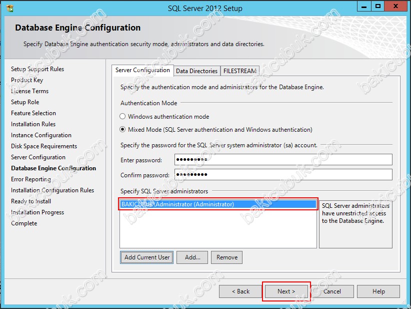Proceed with the Next > button
This screenshot has width=411, height=309.
point(286,291)
